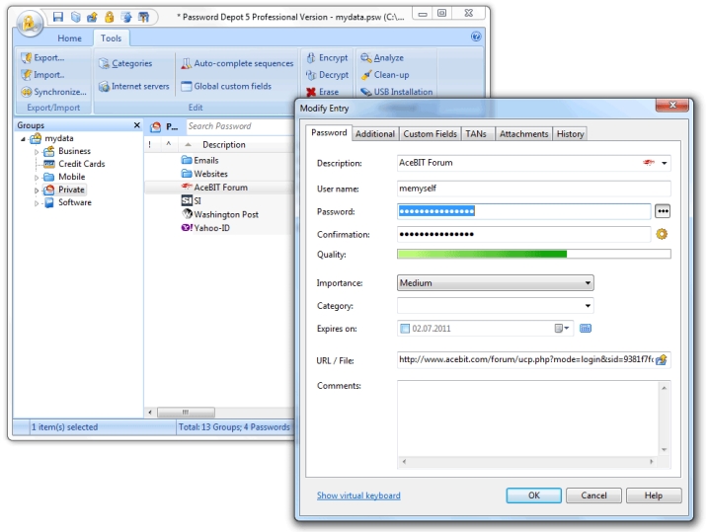This screenshot has height=532, width=709.
Task: Expand the Business group in tree
Action: click(x=38, y=152)
